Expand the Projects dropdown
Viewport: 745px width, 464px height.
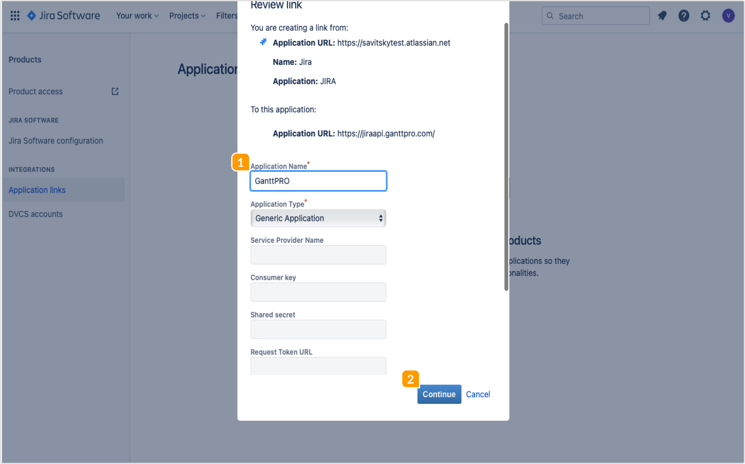[187, 16]
